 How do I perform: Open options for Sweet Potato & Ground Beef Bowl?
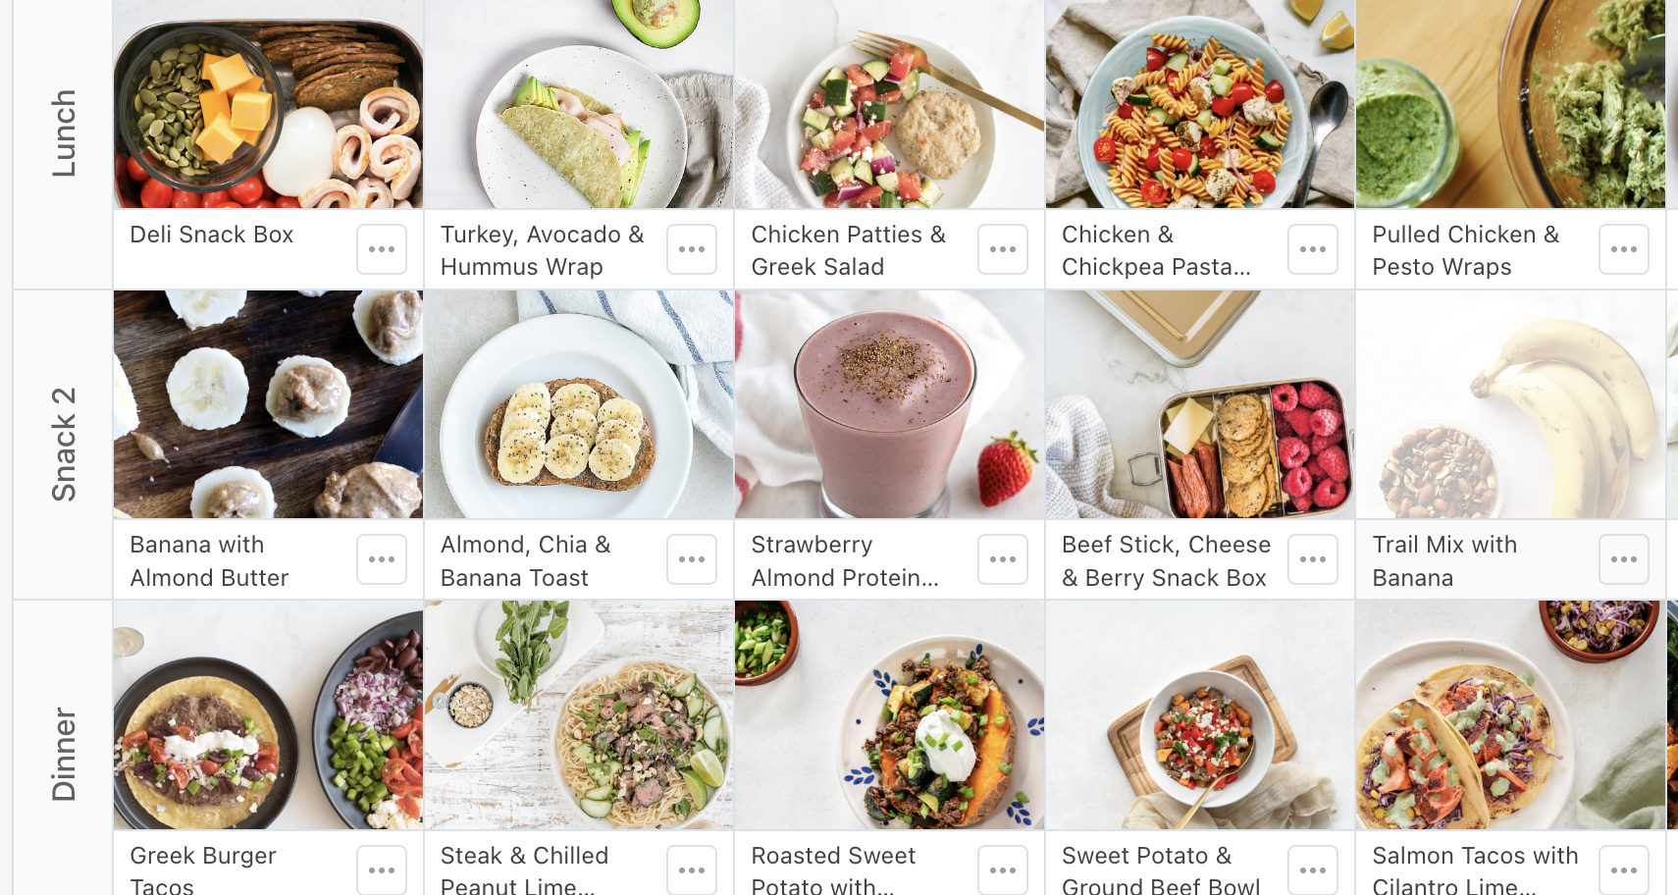pyautogui.click(x=1313, y=869)
